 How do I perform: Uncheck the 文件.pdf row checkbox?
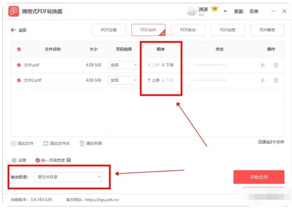point(18,65)
